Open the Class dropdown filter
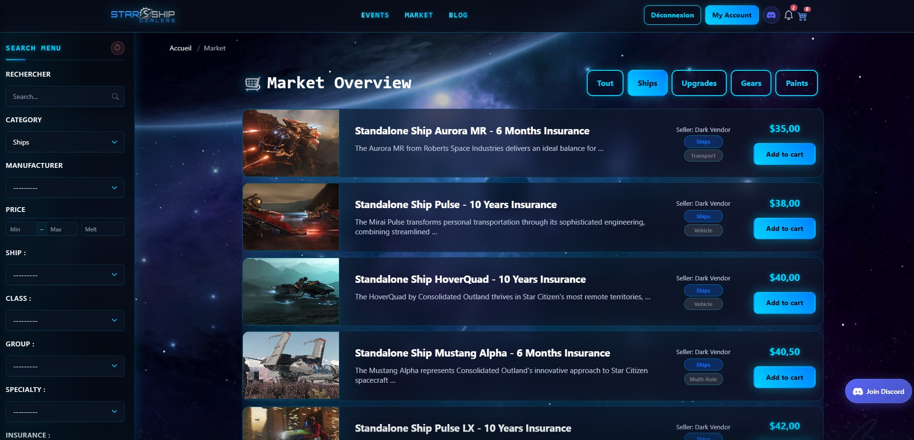This screenshot has width=914, height=440. (65, 321)
